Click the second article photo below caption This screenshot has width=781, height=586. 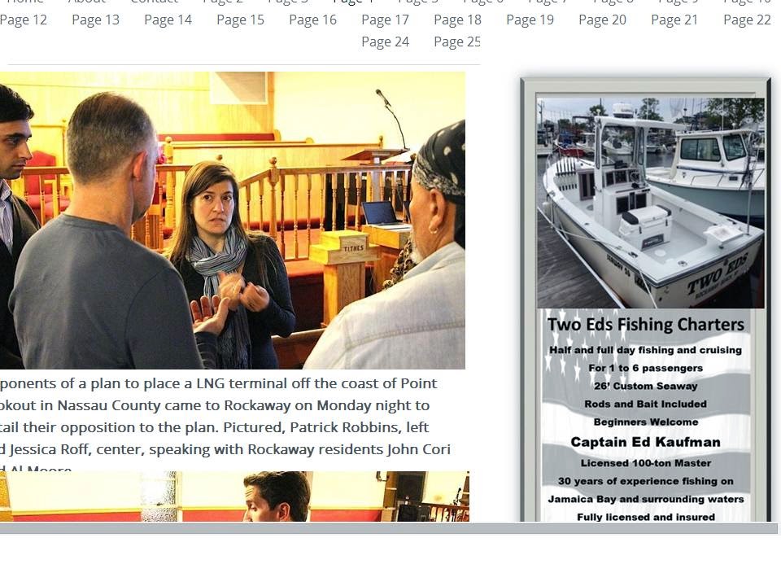coord(234,496)
